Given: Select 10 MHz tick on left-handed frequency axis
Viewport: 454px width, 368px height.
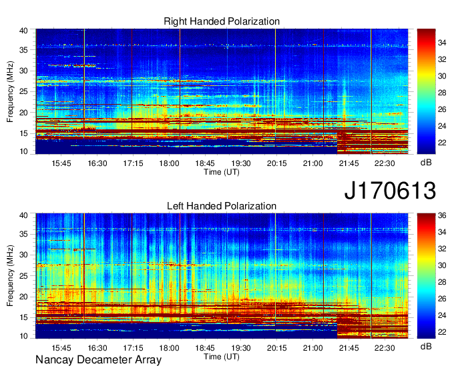Looking at the screenshot, I should tap(24, 336).
